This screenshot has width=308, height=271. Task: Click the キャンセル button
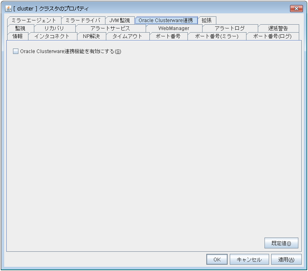[249, 259]
